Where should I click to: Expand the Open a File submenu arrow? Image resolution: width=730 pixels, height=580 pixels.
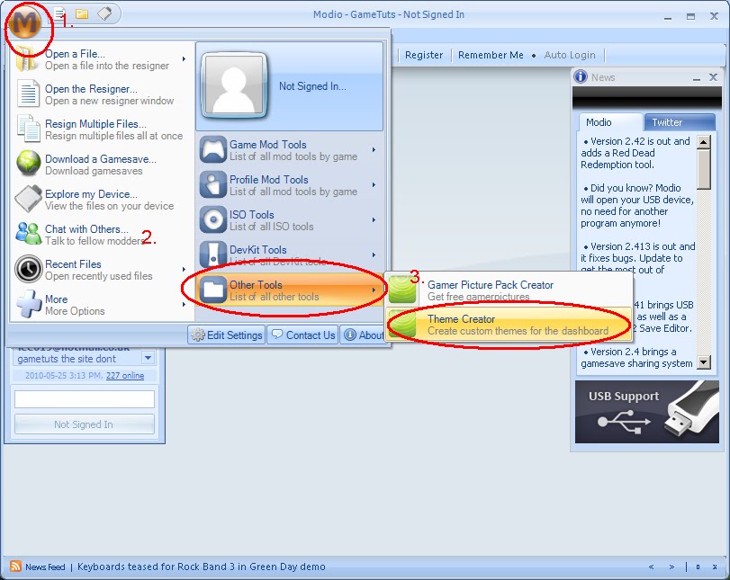point(185,59)
